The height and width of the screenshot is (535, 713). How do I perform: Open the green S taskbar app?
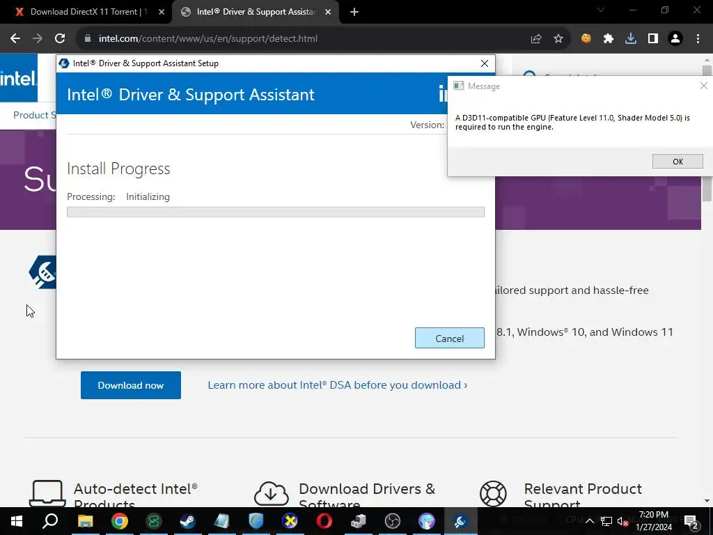pos(154,521)
